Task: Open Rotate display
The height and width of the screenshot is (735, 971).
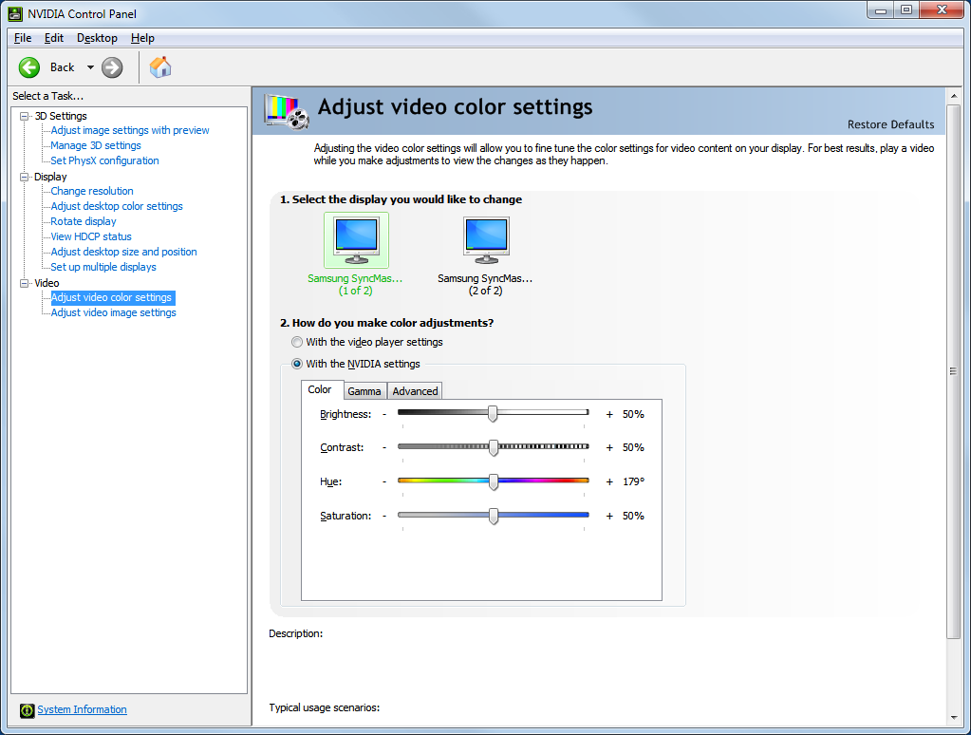Action: (x=83, y=221)
